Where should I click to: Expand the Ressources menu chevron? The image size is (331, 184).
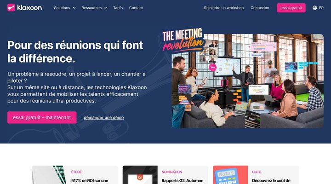[106, 8]
